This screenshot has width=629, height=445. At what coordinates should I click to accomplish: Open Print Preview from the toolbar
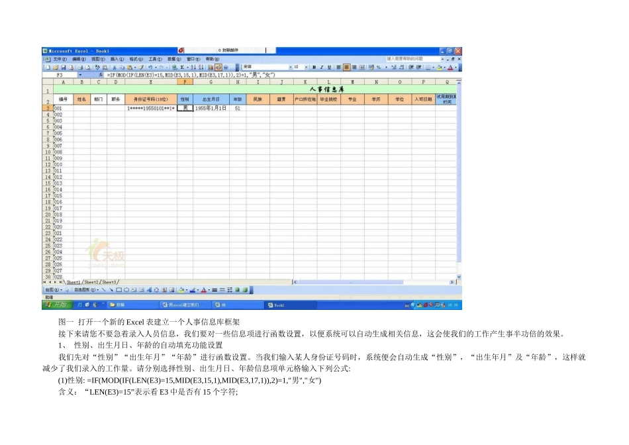[x=88, y=68]
